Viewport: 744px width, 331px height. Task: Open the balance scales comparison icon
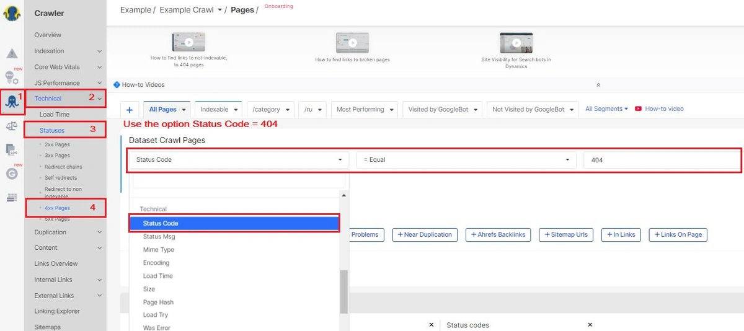12,126
